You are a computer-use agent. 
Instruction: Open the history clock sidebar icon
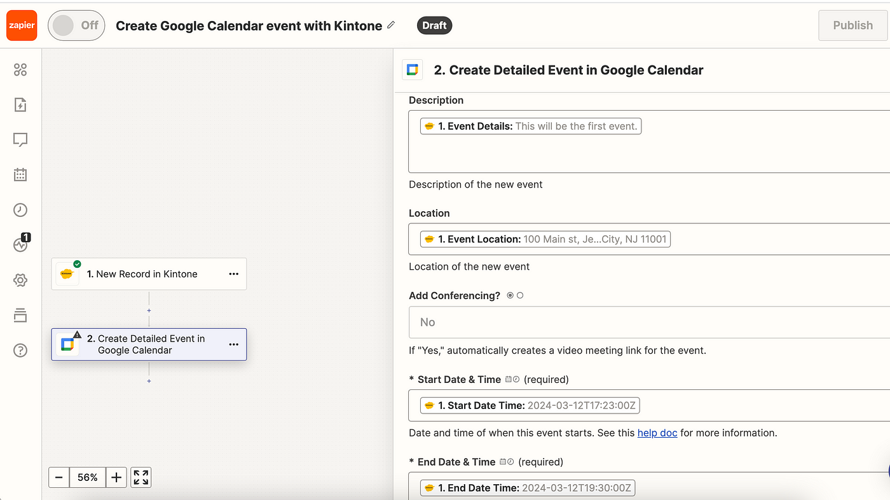click(20, 210)
